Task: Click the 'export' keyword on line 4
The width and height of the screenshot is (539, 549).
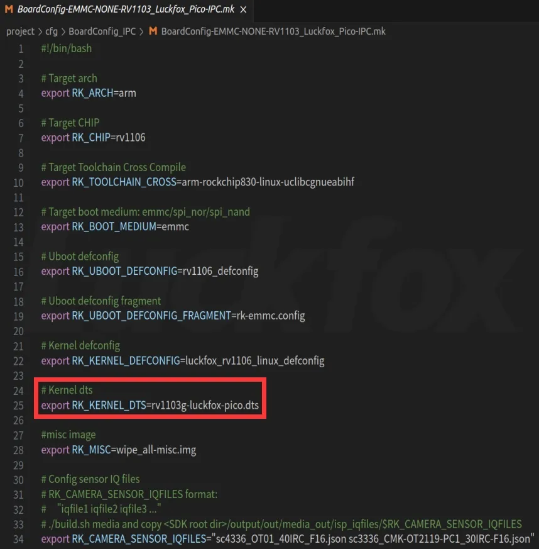Action: (55, 94)
